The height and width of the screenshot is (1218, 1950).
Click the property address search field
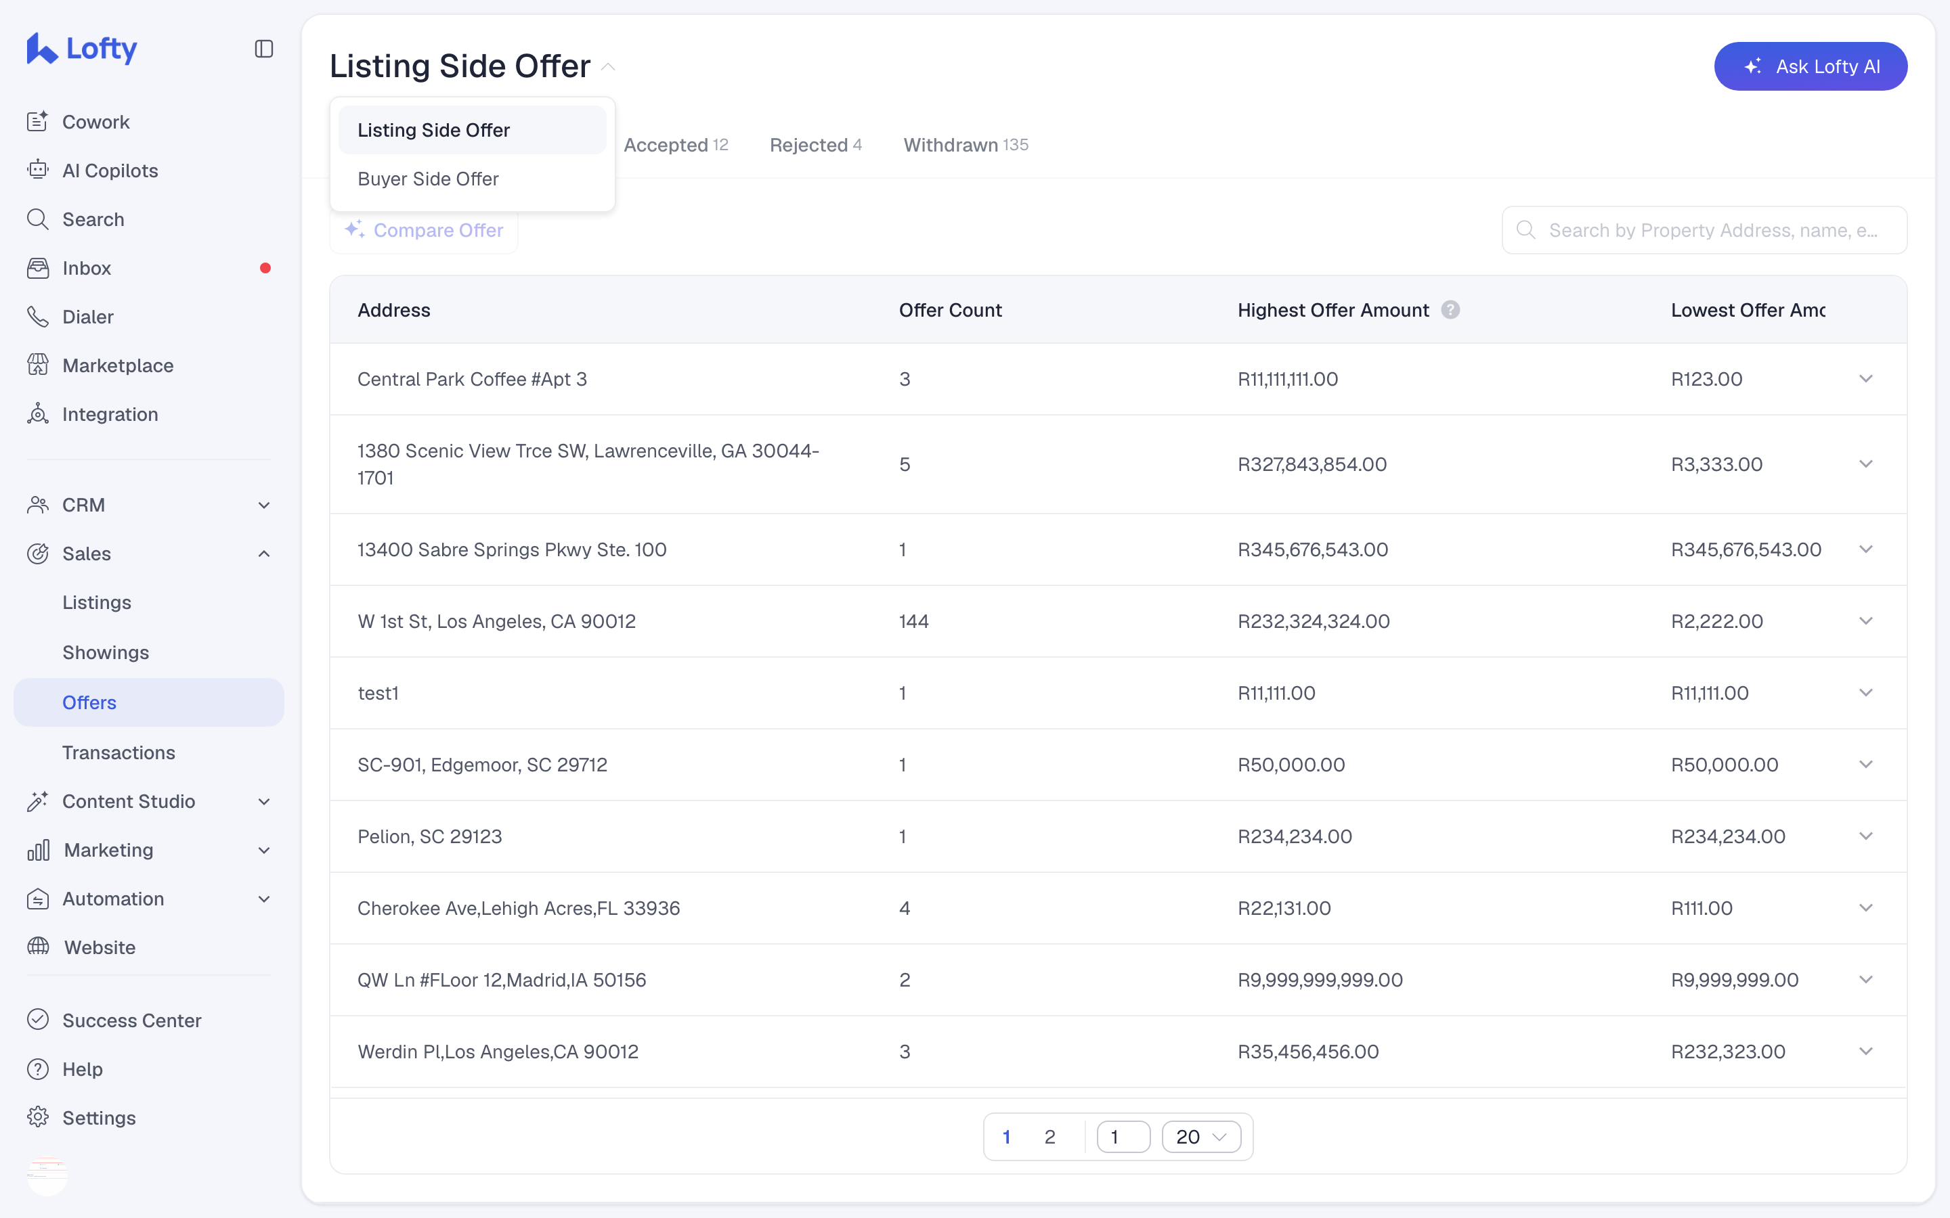pos(1704,230)
